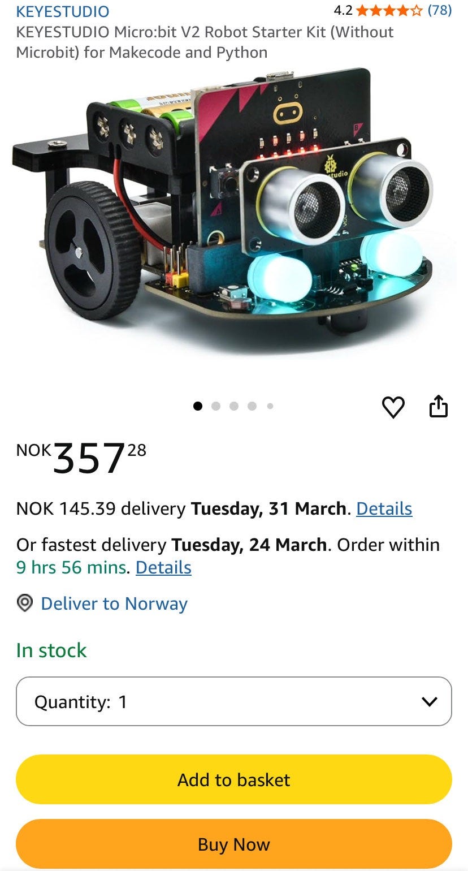Tap the product title text
The height and width of the screenshot is (871, 468).
(x=205, y=42)
